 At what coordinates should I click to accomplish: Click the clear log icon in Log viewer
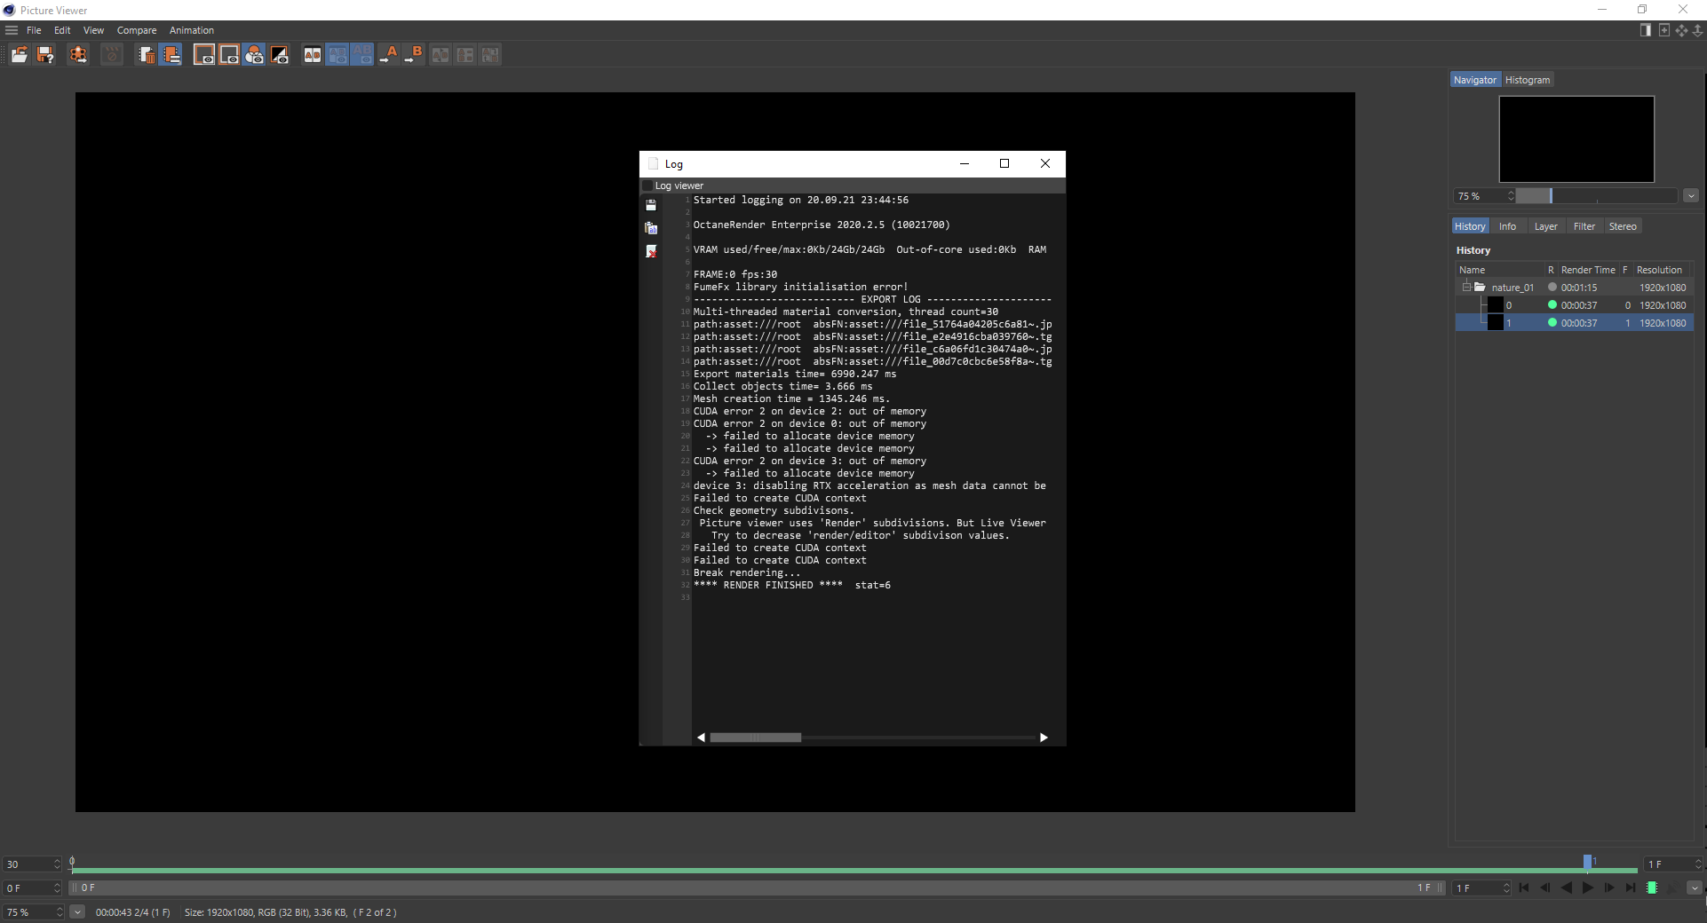click(x=651, y=251)
